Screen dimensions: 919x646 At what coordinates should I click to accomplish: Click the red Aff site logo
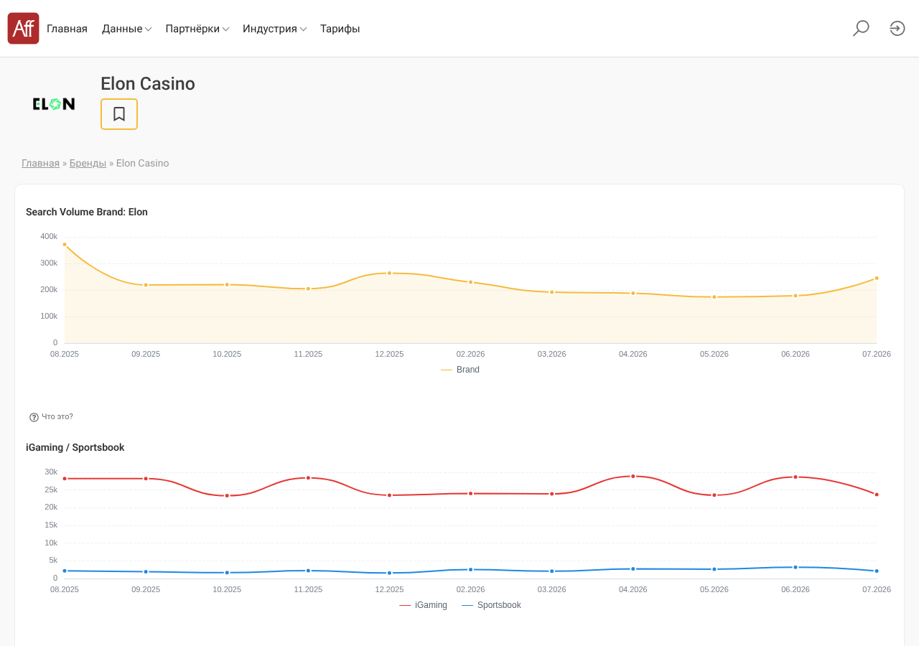(x=23, y=29)
